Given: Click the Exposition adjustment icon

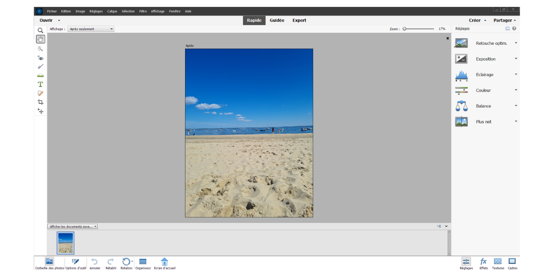Looking at the screenshot, I should click(x=461, y=59).
